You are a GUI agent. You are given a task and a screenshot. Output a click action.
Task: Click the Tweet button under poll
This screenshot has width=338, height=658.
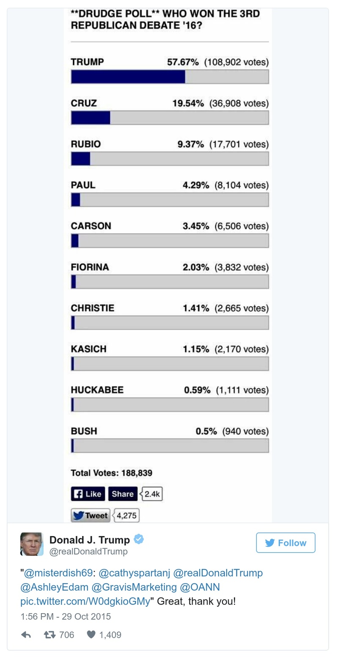(90, 515)
